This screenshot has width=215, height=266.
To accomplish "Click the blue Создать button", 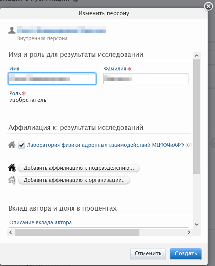I will pos(186,253).
